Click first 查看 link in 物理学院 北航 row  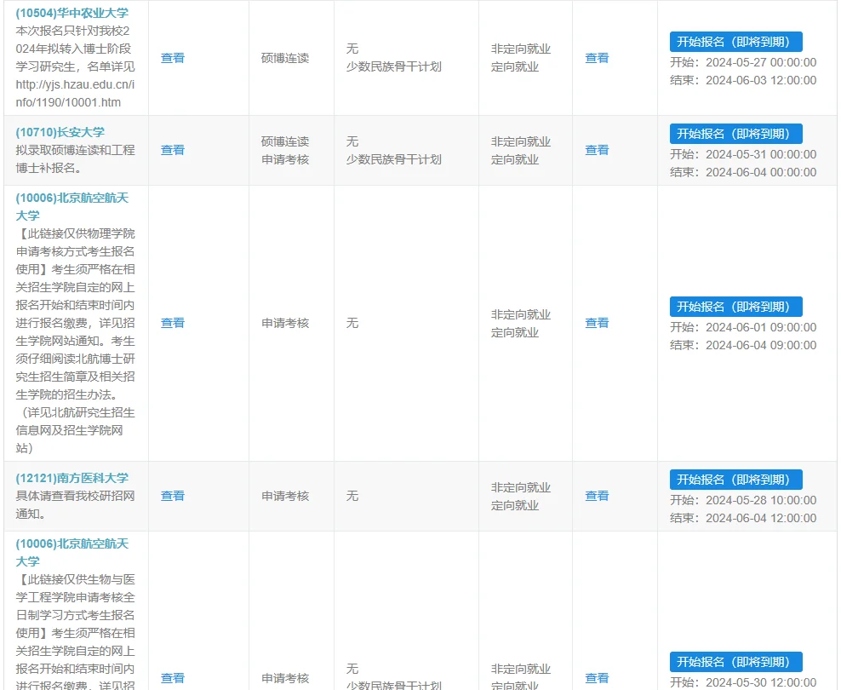point(173,323)
